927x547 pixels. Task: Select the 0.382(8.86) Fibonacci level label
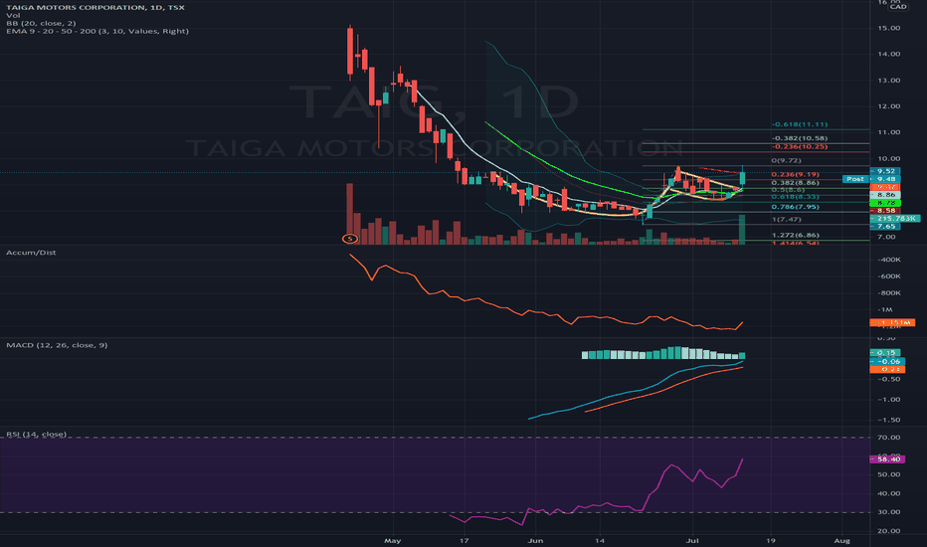(x=795, y=183)
